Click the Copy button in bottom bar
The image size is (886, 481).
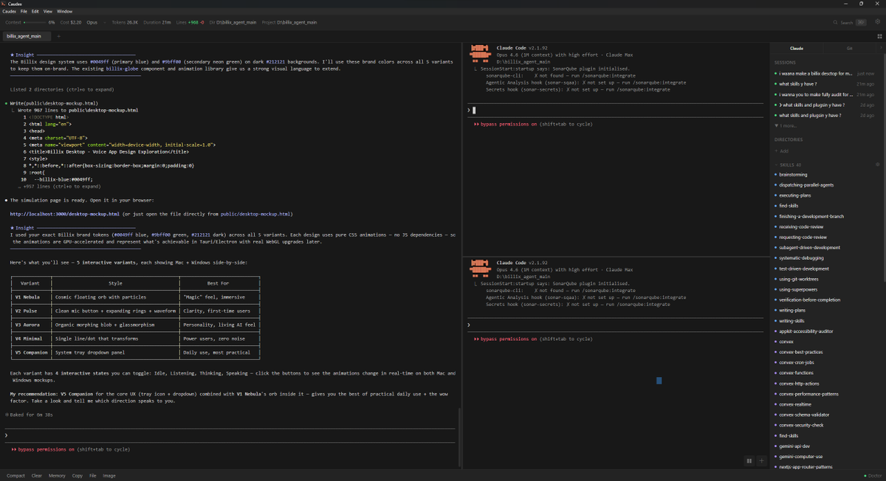pyautogui.click(x=78, y=475)
